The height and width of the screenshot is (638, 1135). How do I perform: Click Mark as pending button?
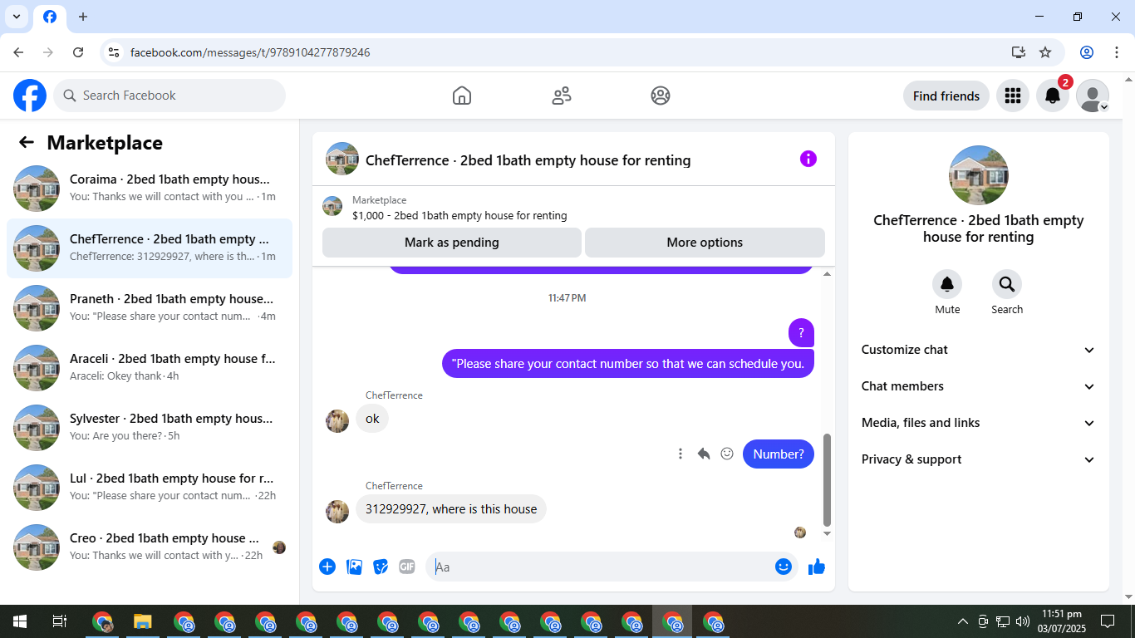pyautogui.click(x=452, y=243)
